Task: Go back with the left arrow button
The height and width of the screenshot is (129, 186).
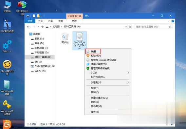Action: 28,27
